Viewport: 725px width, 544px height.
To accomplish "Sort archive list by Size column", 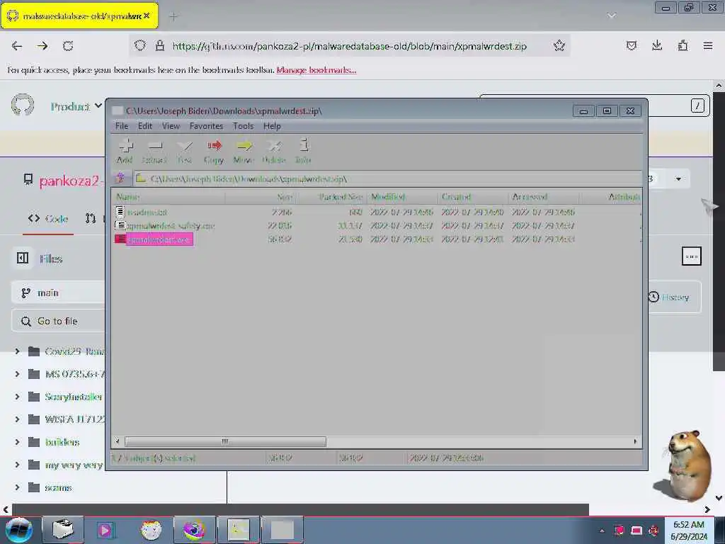I will tap(261, 197).
